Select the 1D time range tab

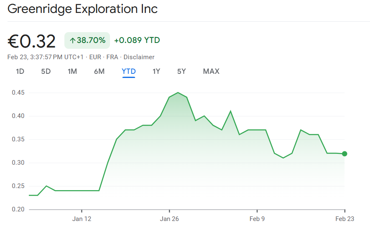click(x=20, y=71)
